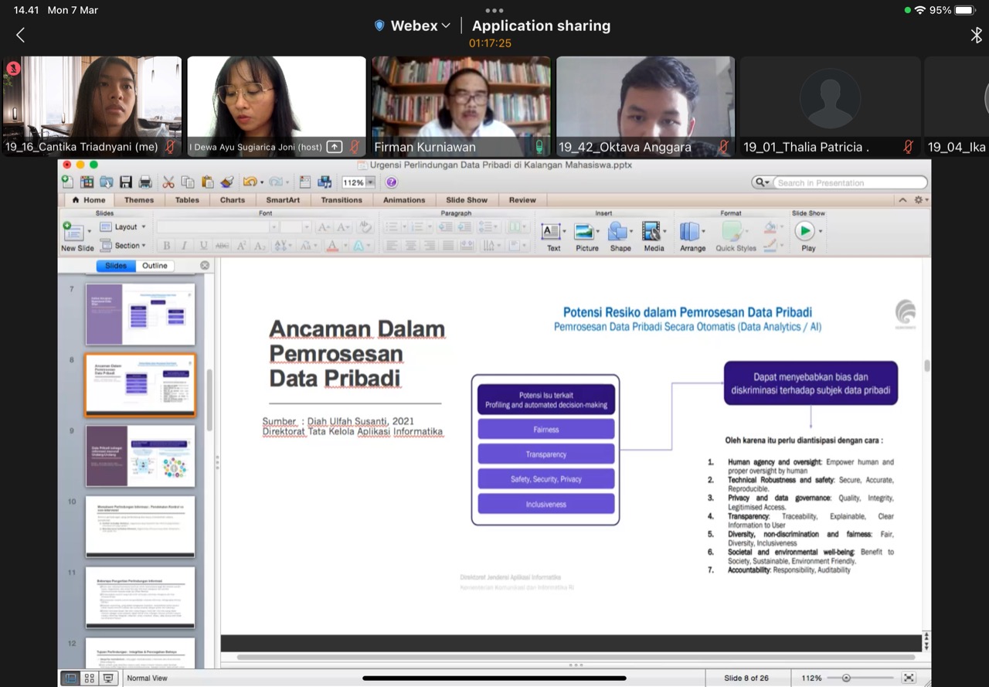Click in Search in Presentation field
Screen dimensions: 989x687
(850, 182)
